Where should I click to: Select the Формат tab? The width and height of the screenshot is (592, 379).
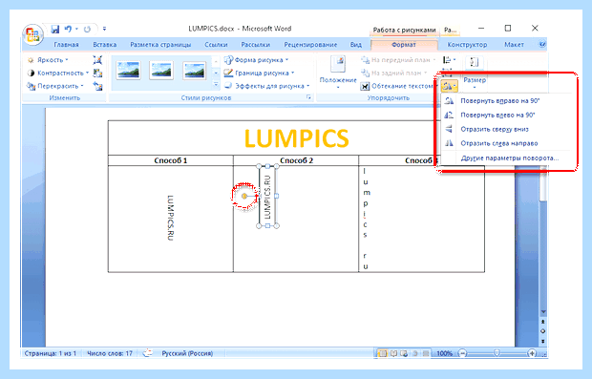404,45
